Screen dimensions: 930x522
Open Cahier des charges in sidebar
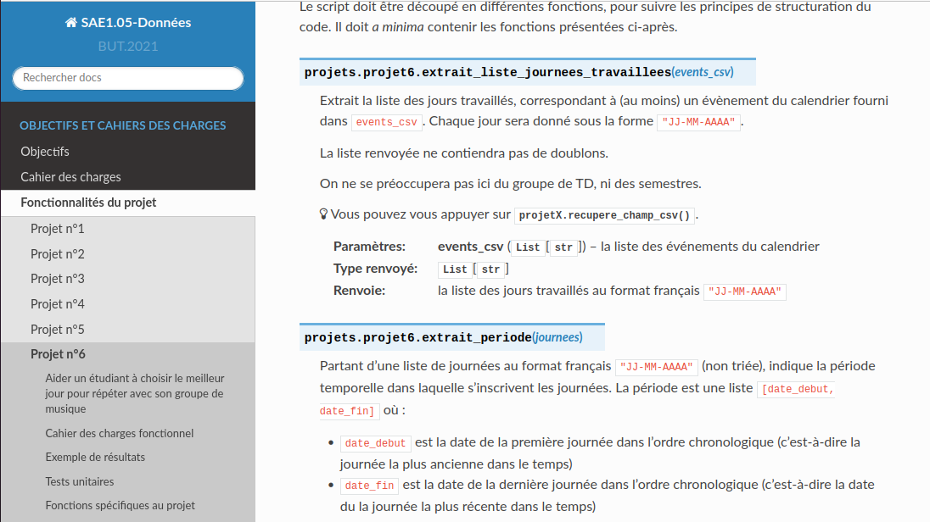(70, 177)
